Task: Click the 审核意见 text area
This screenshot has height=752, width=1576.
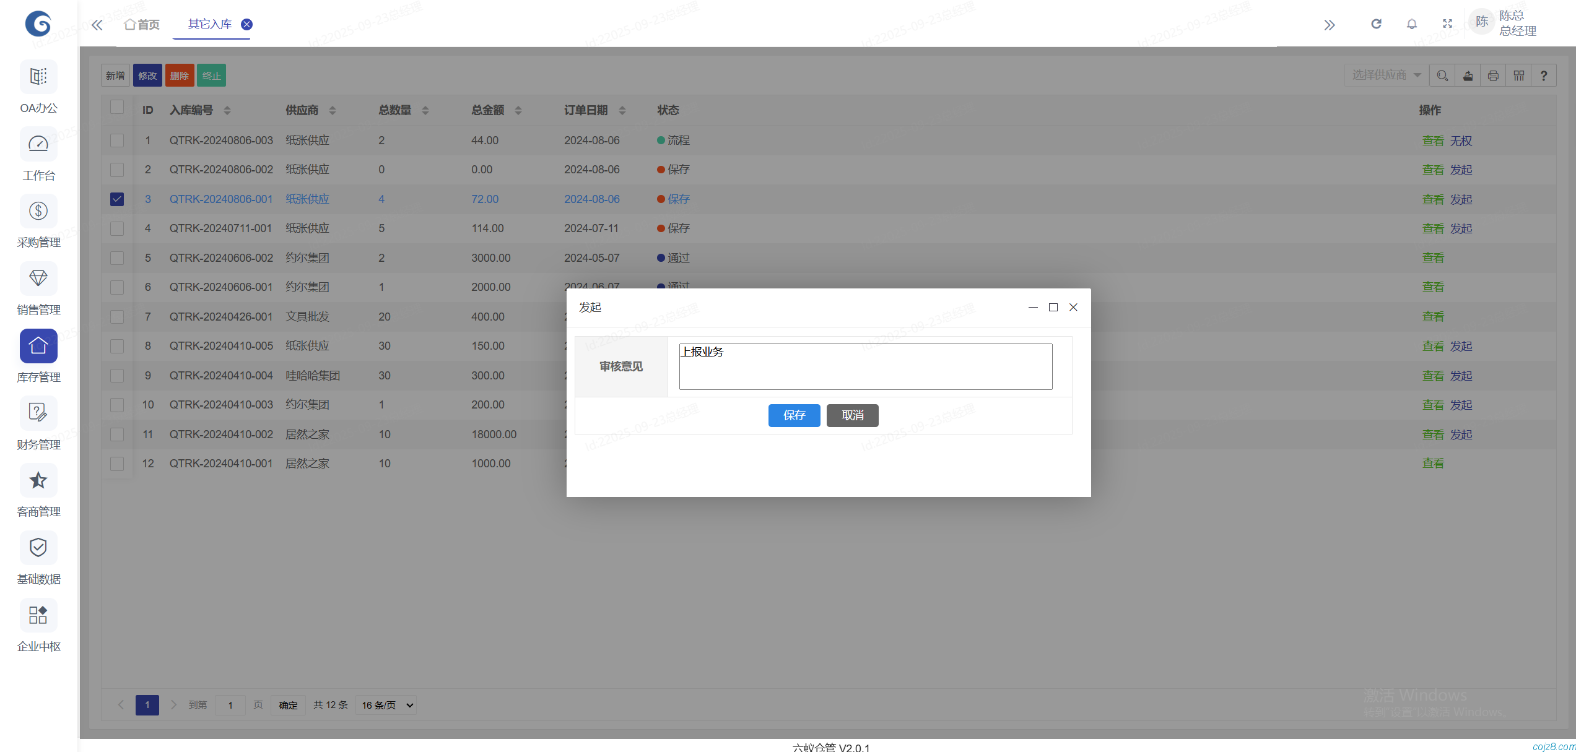Action: (865, 367)
